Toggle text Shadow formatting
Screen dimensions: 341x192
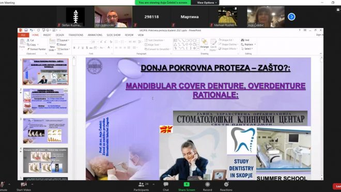87,48
